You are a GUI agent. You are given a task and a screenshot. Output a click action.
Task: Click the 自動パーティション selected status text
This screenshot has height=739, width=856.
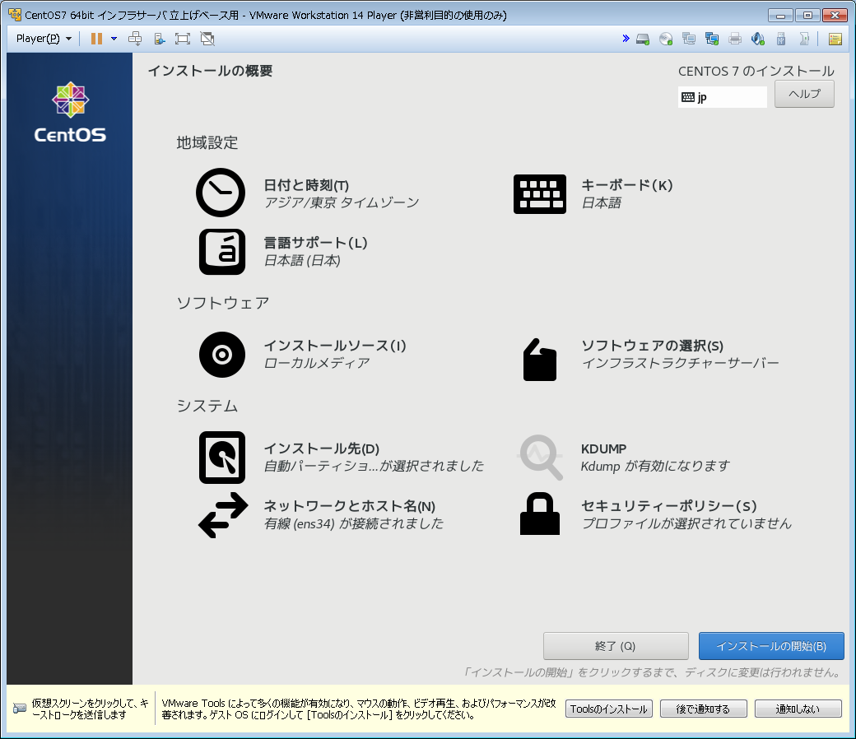tap(374, 466)
